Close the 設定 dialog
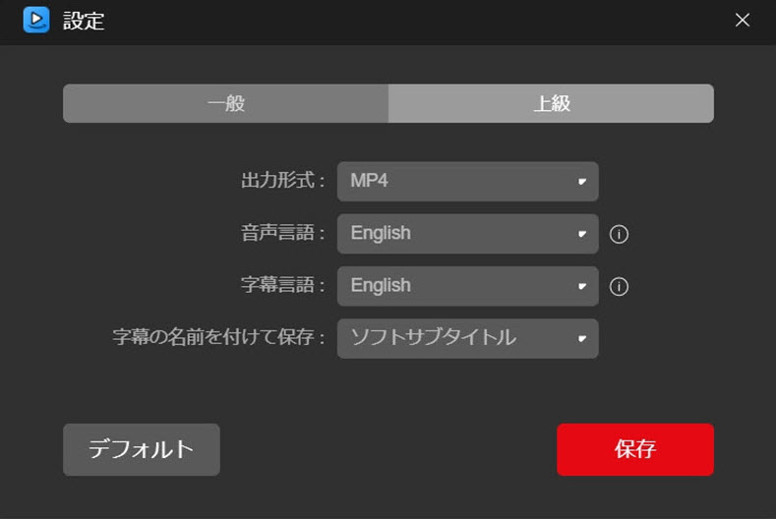This screenshot has width=776, height=519. point(742,21)
